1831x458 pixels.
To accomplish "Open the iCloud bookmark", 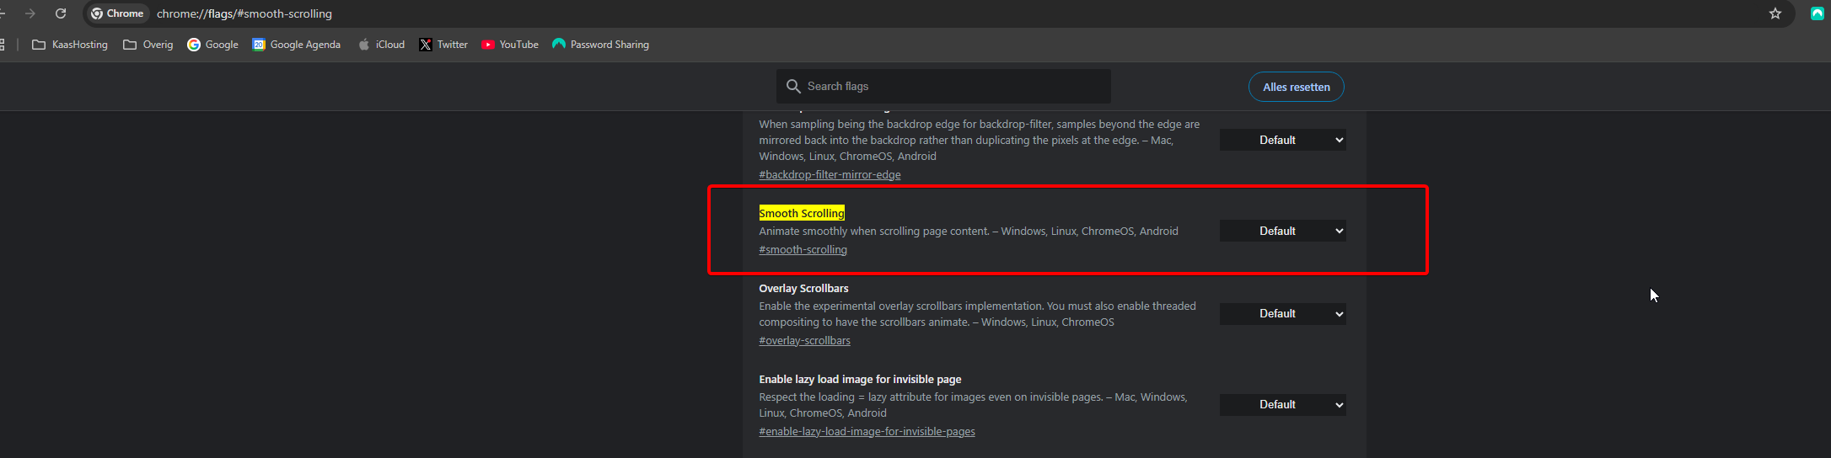I will (381, 45).
